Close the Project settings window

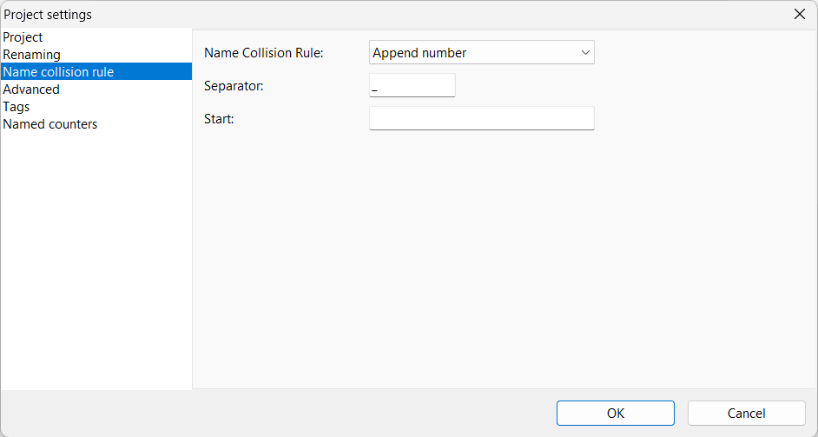(799, 14)
